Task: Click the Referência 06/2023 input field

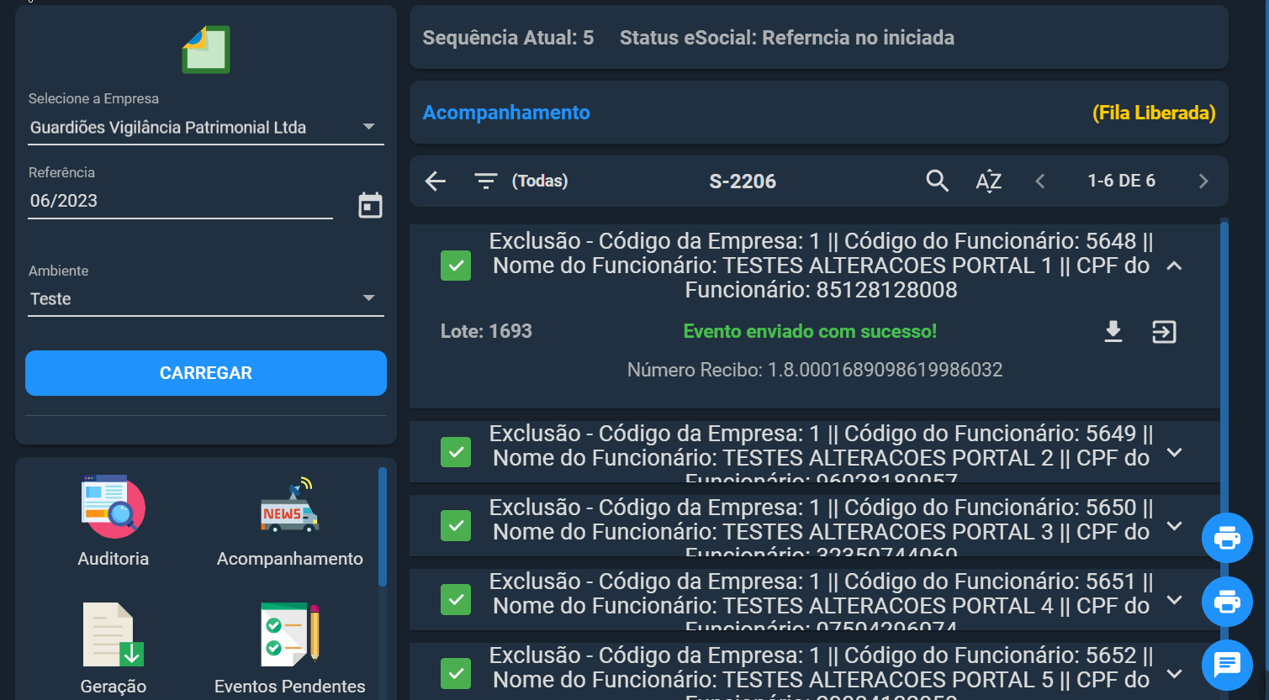Action: pyautogui.click(x=180, y=201)
